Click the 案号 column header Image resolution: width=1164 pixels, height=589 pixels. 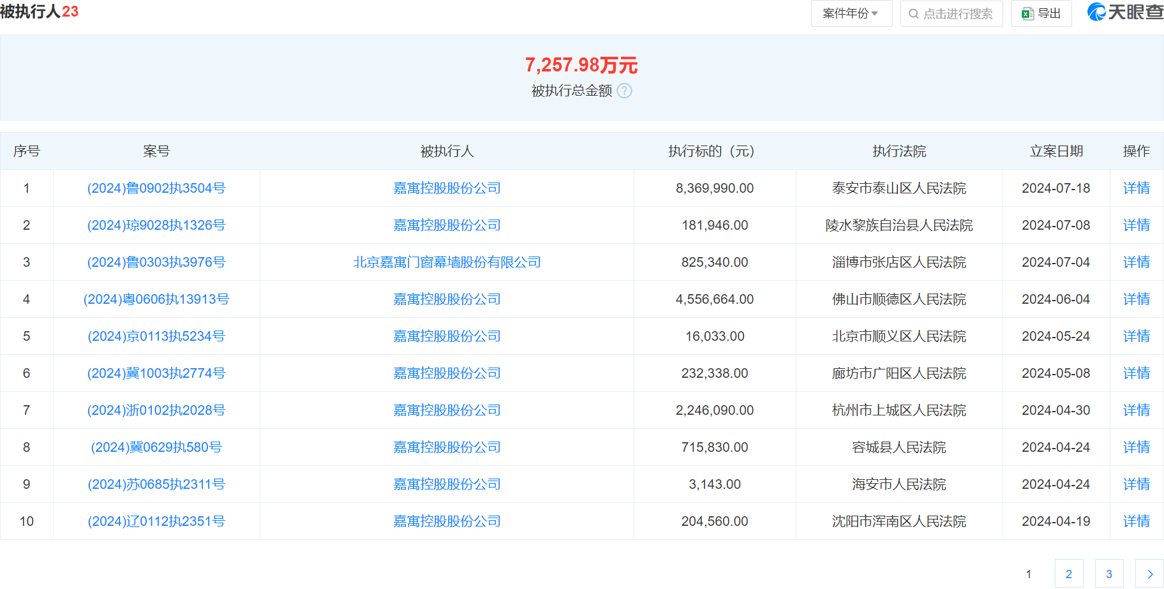(156, 151)
